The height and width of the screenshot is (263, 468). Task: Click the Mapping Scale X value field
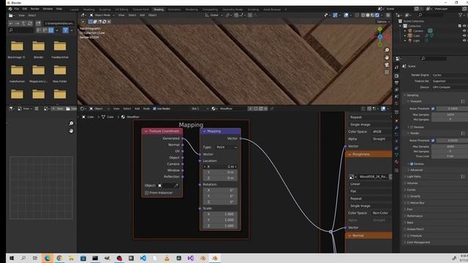click(220, 214)
